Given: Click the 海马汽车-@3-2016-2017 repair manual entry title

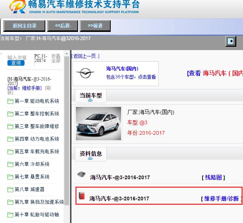Looking at the screenshot, I should point(119,199).
